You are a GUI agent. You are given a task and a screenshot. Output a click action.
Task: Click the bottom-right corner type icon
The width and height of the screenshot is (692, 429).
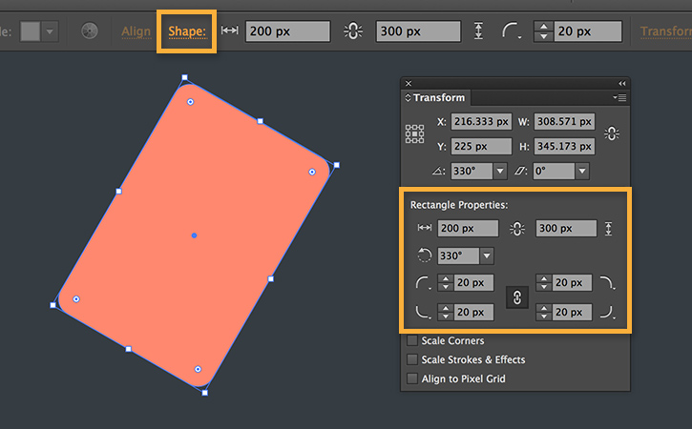[606, 312]
